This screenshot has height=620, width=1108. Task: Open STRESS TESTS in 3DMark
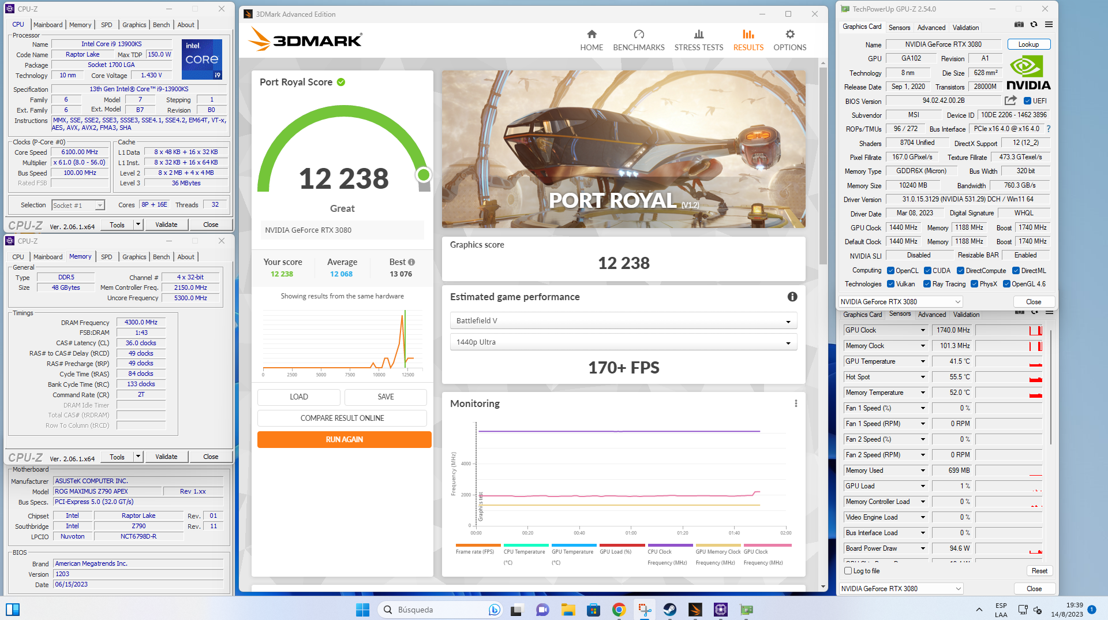699,40
